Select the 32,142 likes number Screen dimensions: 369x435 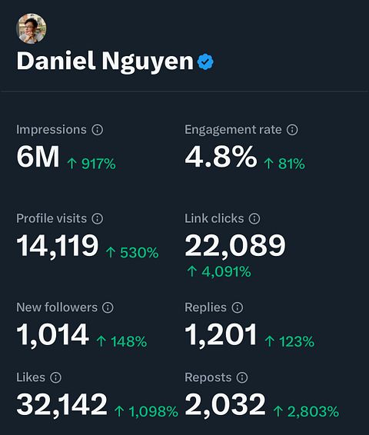click(x=61, y=405)
